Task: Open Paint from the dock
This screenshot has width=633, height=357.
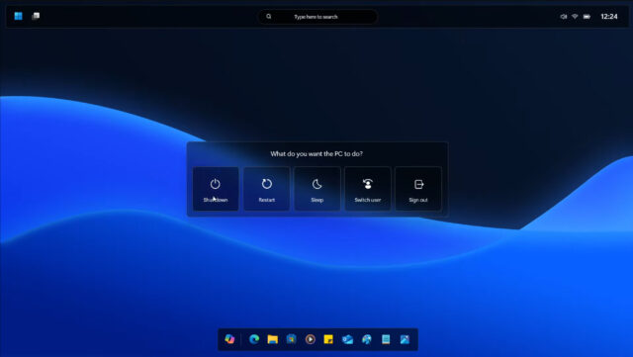Action: coord(367,339)
